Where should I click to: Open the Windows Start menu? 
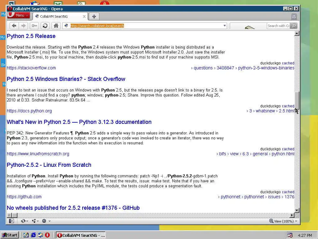pyautogui.click(x=10, y=235)
